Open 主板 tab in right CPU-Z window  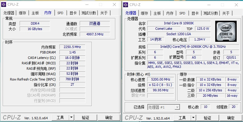pyautogui.click(x=157, y=13)
